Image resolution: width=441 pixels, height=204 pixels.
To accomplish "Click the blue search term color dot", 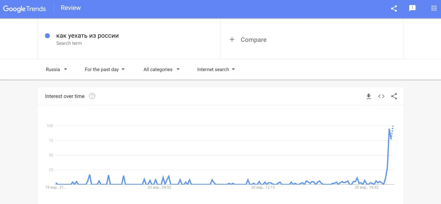I will click(x=47, y=36).
